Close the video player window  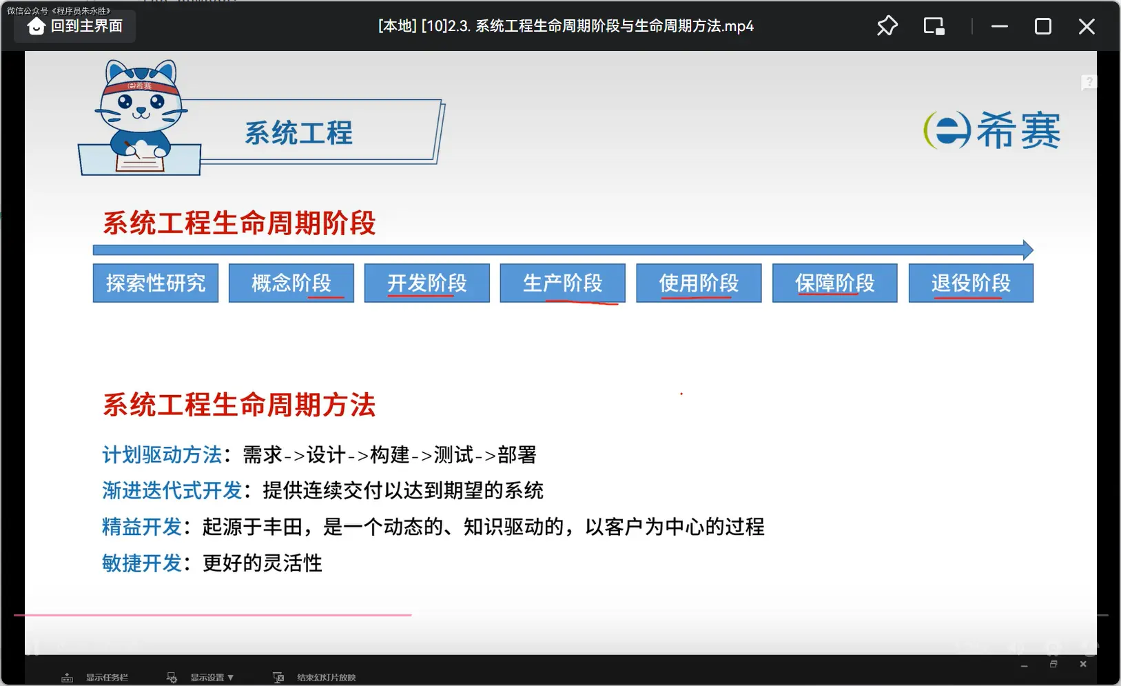click(x=1087, y=26)
